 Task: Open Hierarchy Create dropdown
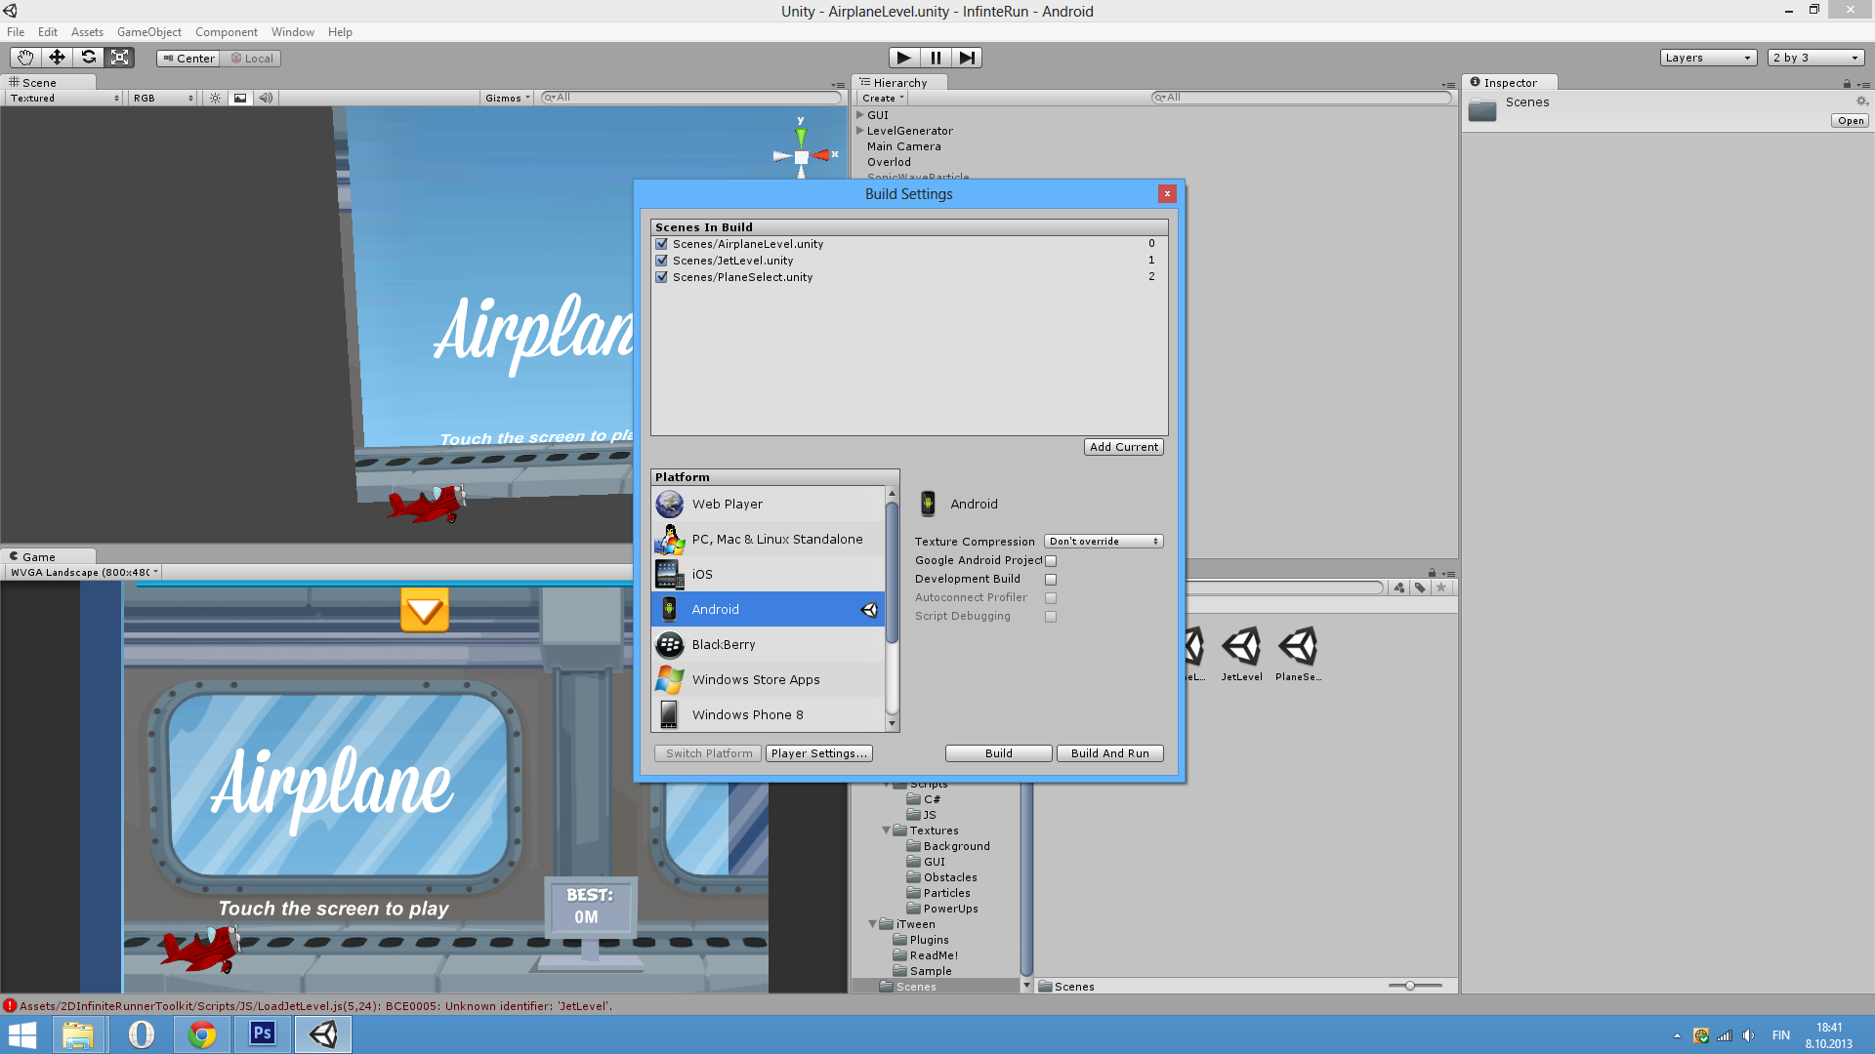pos(883,98)
